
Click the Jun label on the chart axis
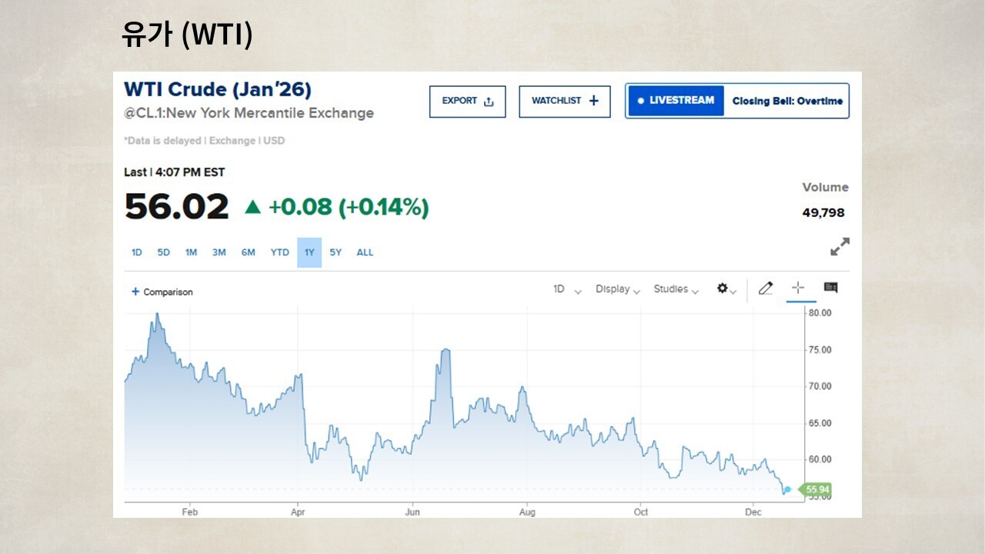[x=412, y=512]
